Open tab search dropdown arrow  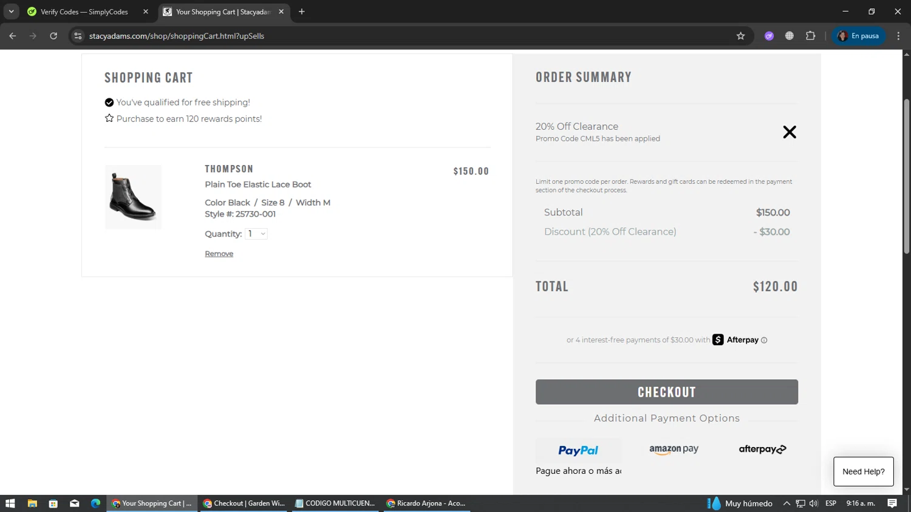point(11,12)
